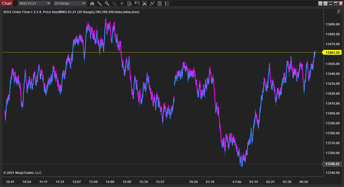Click the 21:16 time axis label
Image resolution: width=344 pixels, height=187 pixels.
click(x=210, y=182)
